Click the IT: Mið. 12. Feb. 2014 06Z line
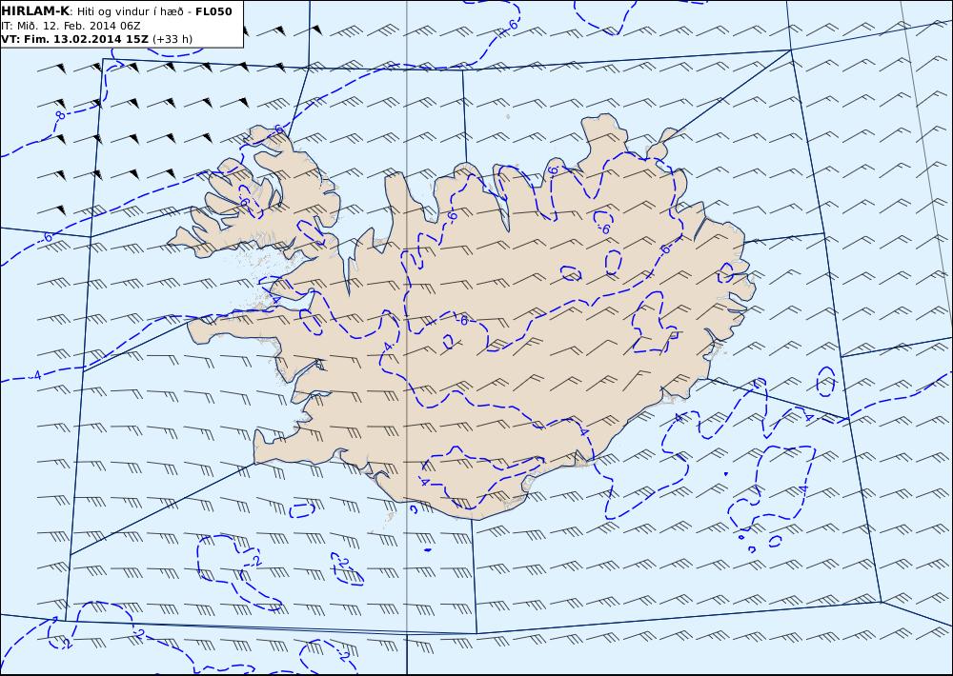This screenshot has height=676, width=953. point(71,26)
